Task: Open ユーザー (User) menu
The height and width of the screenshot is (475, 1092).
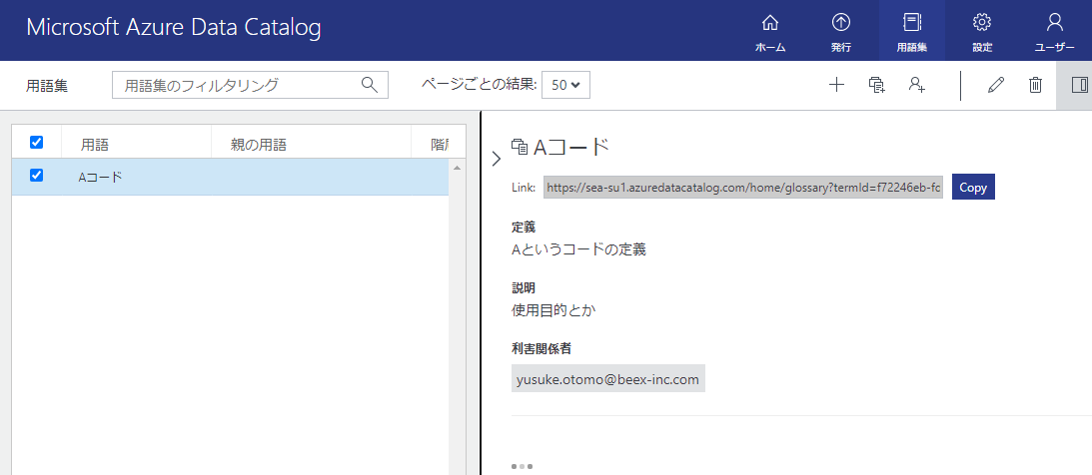Action: pyautogui.click(x=1054, y=31)
